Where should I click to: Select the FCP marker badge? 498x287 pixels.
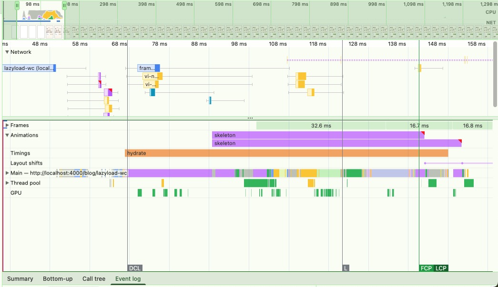(426, 268)
